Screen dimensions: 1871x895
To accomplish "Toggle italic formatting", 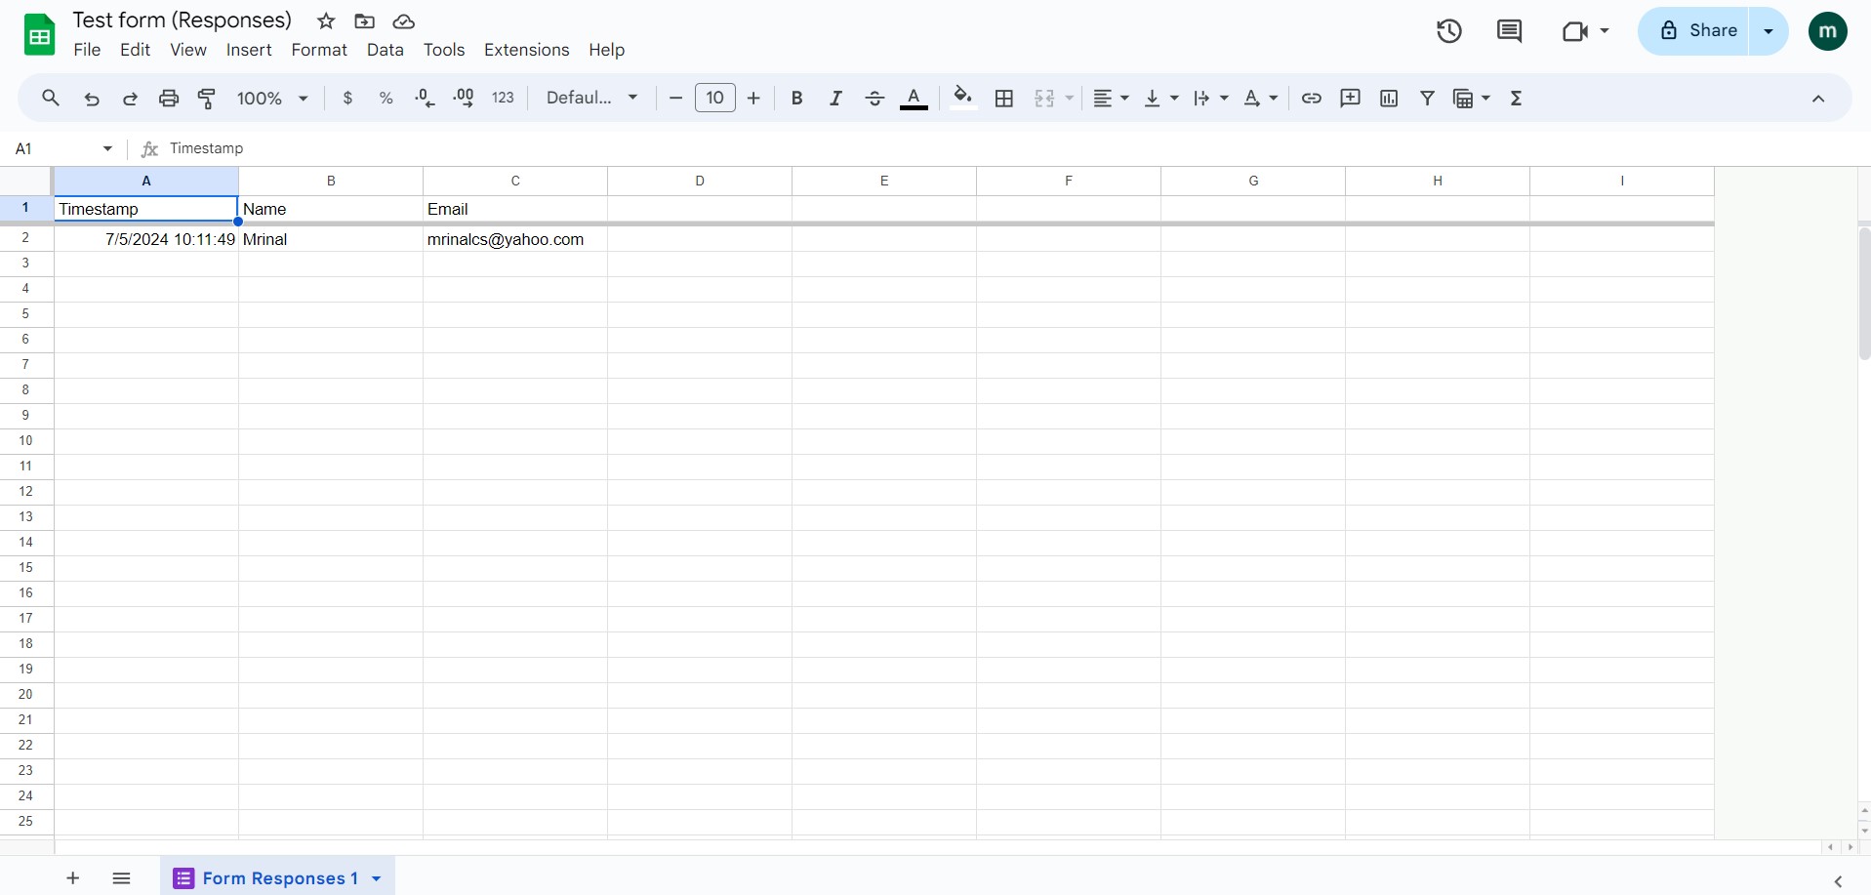I will tap(834, 98).
